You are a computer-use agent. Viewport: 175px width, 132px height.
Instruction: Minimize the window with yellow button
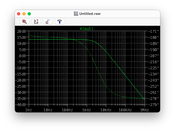point(24,14)
